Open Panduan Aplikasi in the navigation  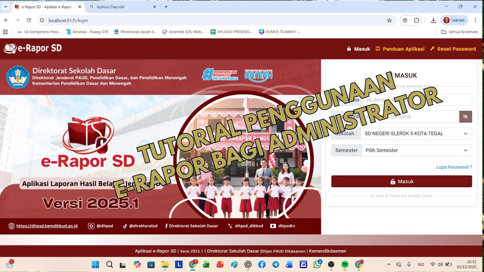point(400,49)
